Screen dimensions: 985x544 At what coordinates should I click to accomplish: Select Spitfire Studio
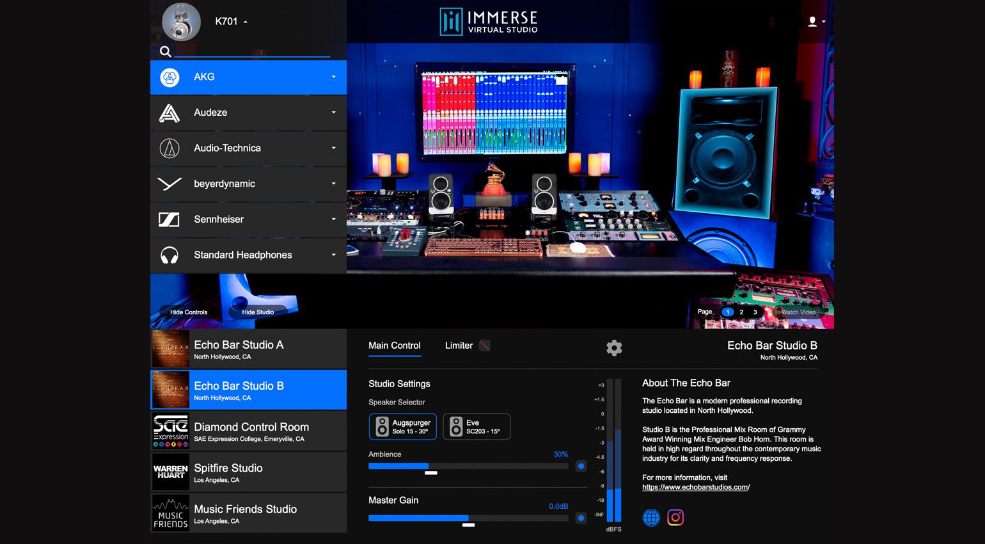point(248,472)
